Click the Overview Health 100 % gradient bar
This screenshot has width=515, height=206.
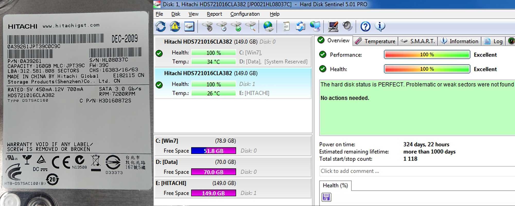[427, 69]
